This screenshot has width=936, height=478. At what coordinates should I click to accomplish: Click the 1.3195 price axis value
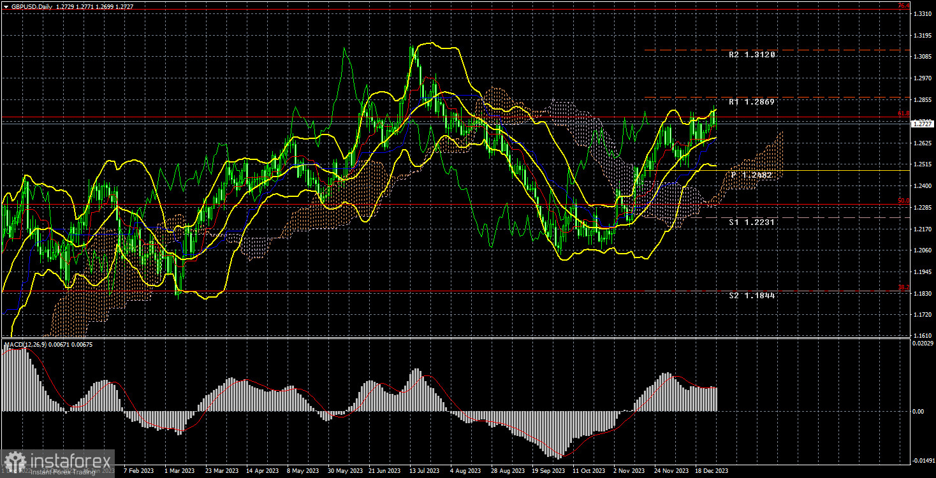click(x=923, y=36)
